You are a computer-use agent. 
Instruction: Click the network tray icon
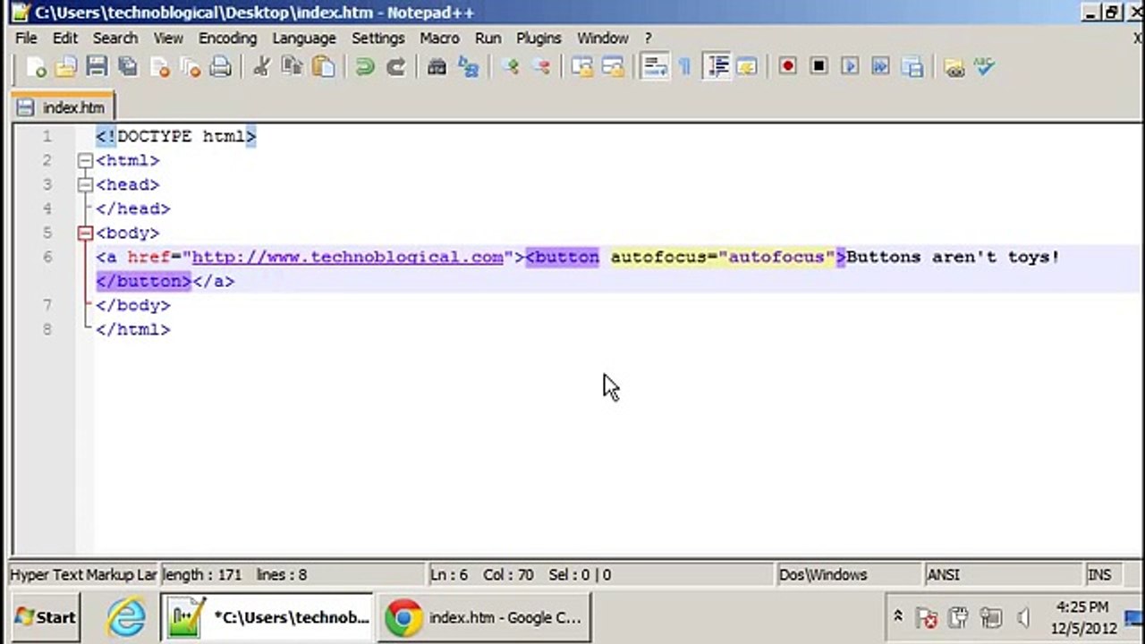point(990,617)
